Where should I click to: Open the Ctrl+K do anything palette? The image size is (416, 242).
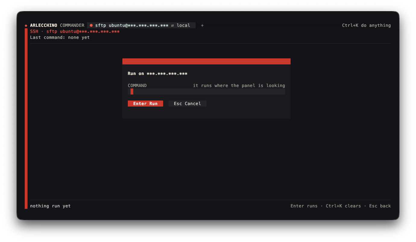coord(366,26)
